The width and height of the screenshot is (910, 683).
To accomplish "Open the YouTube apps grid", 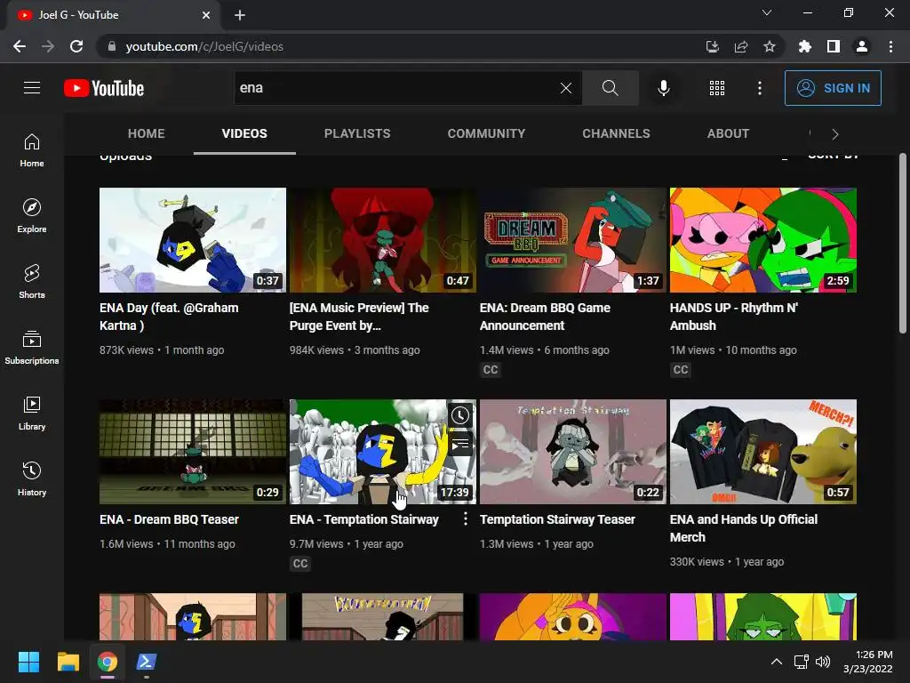I will (717, 88).
